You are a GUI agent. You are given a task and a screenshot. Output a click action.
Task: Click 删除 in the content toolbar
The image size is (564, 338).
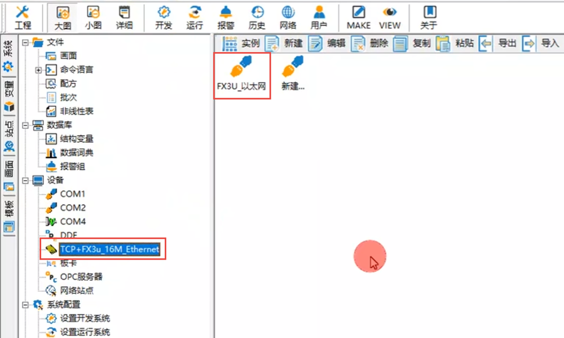[x=369, y=43]
